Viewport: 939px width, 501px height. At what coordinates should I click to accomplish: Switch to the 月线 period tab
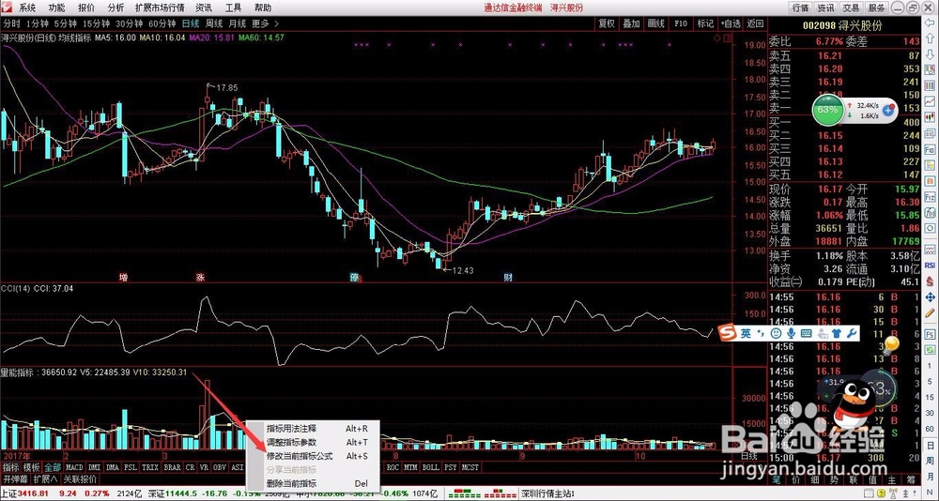pyautogui.click(x=238, y=24)
